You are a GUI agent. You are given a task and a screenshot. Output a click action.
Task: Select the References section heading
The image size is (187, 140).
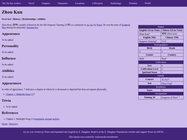point(10,113)
